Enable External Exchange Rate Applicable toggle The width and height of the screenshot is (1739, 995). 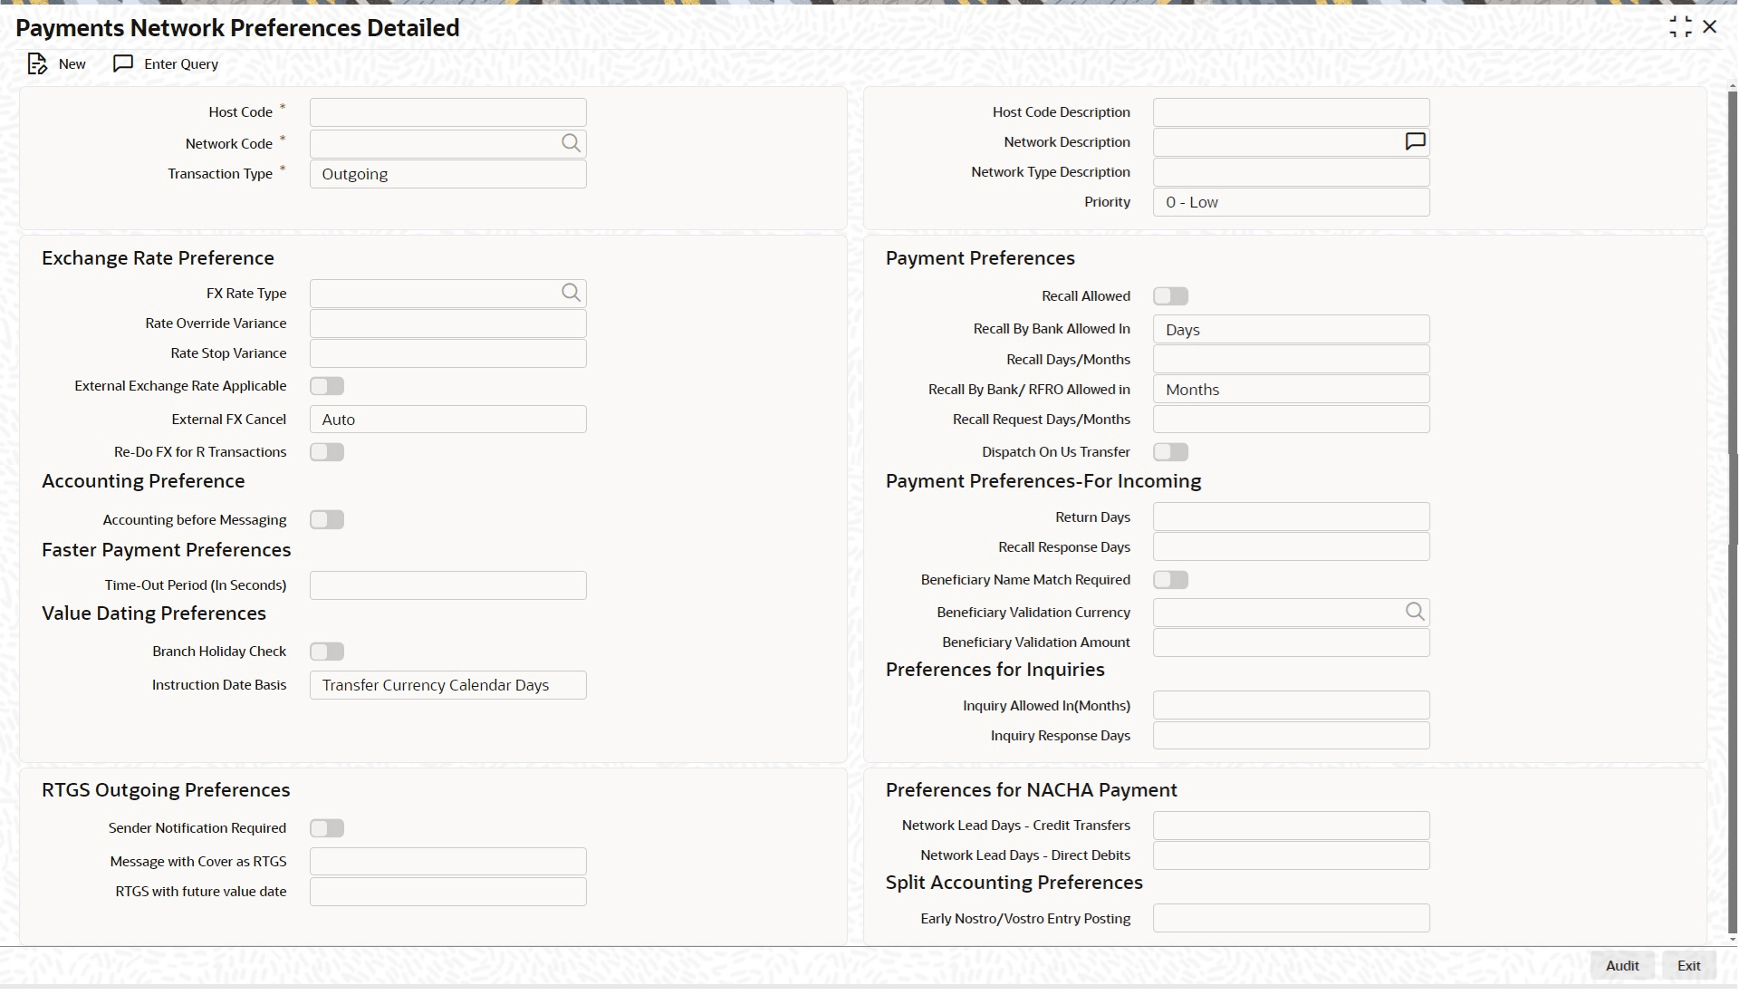click(x=327, y=386)
